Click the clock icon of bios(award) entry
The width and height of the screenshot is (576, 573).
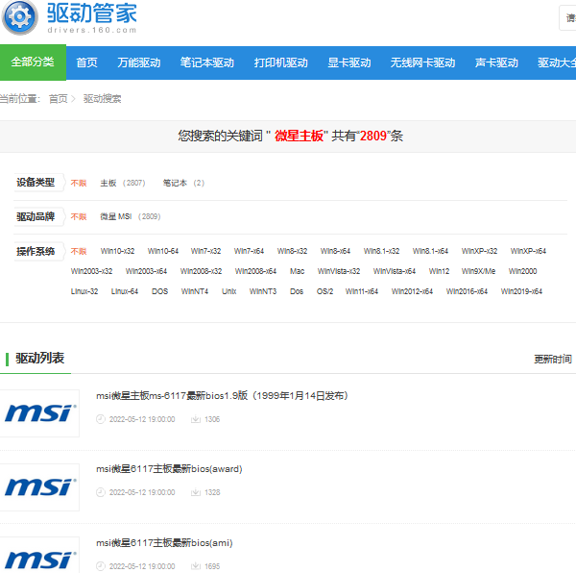(101, 492)
